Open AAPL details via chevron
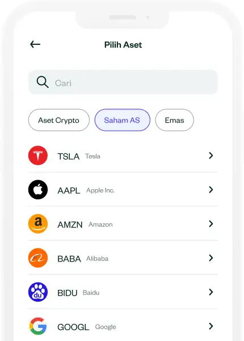The width and height of the screenshot is (244, 341). [x=211, y=190]
